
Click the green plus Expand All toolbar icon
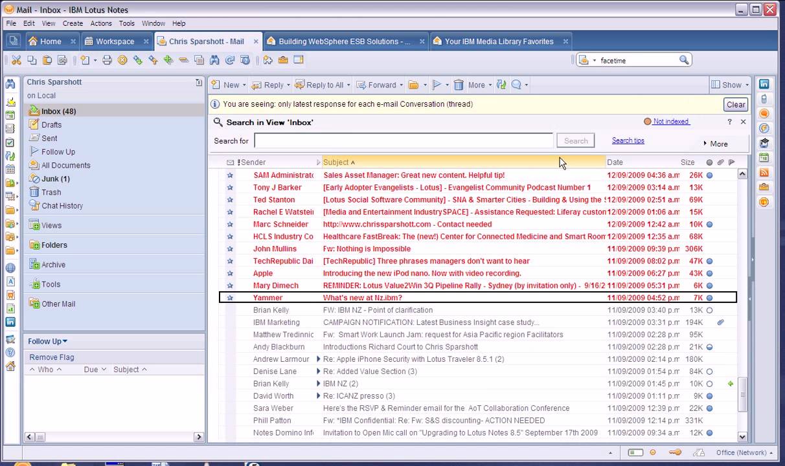168,60
